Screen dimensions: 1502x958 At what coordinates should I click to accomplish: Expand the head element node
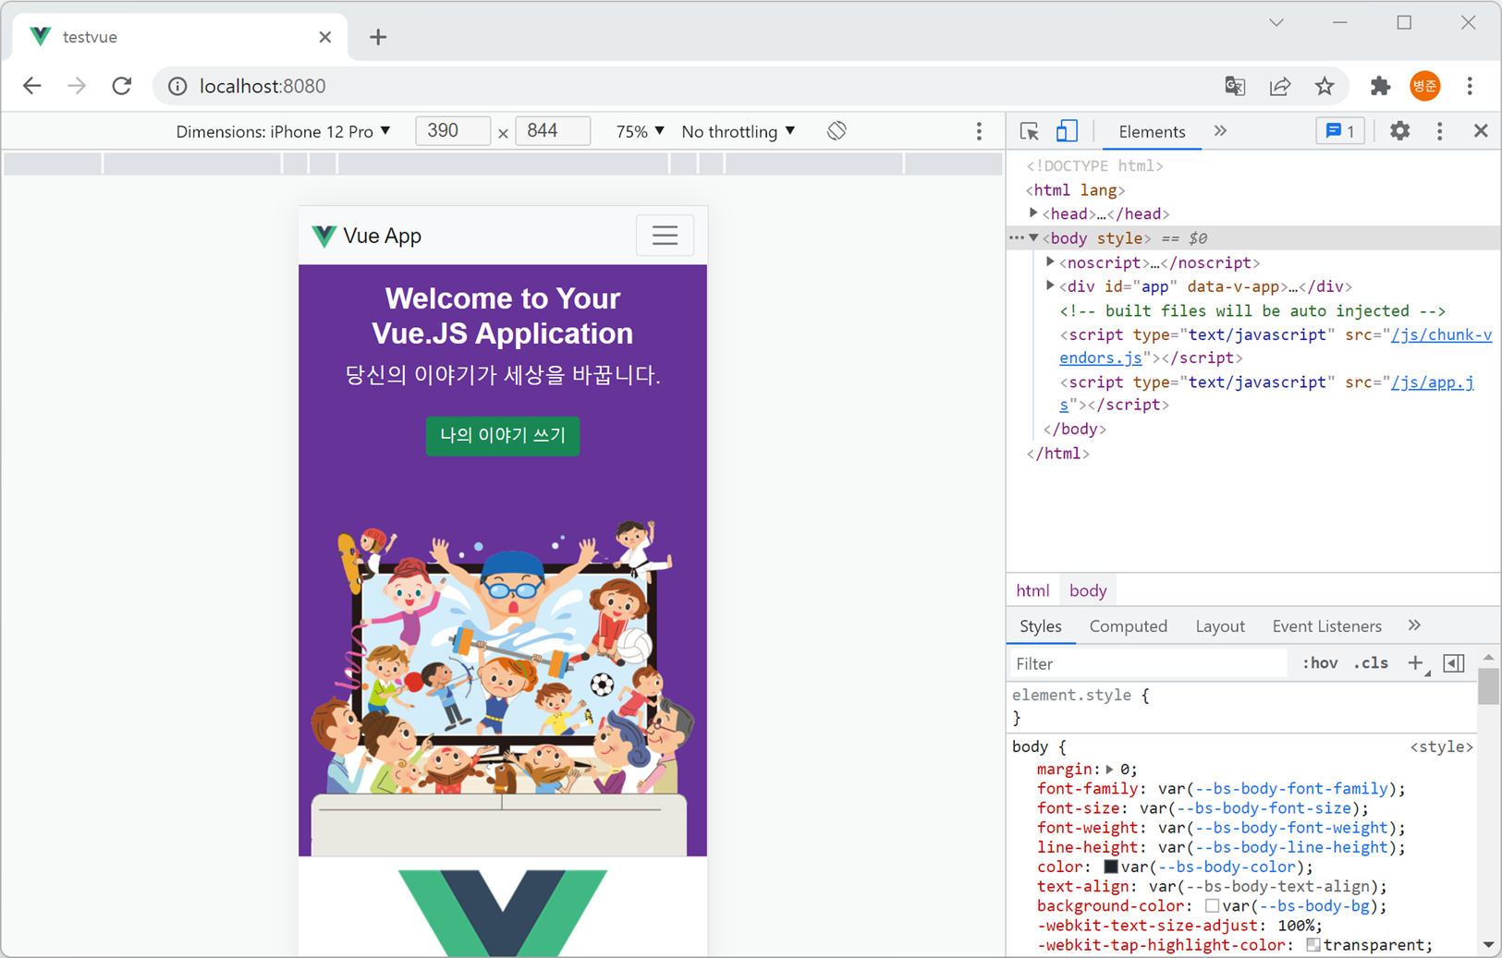pos(1033,213)
